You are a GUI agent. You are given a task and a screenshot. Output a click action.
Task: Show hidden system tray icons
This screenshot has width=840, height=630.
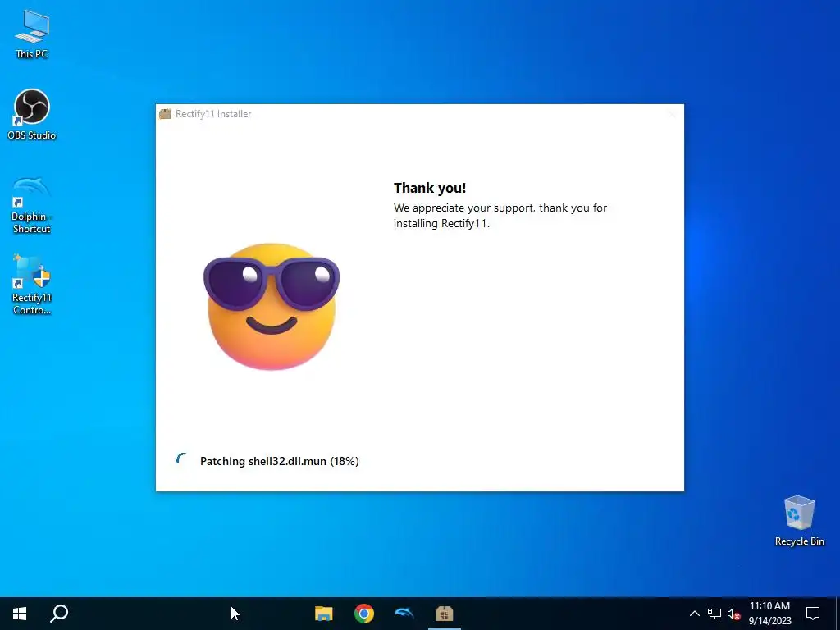click(x=694, y=614)
